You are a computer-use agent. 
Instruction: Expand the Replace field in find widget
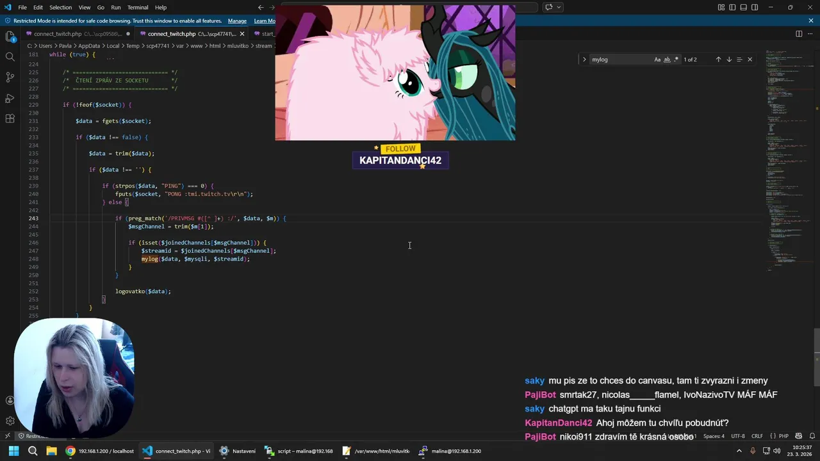pyautogui.click(x=584, y=60)
